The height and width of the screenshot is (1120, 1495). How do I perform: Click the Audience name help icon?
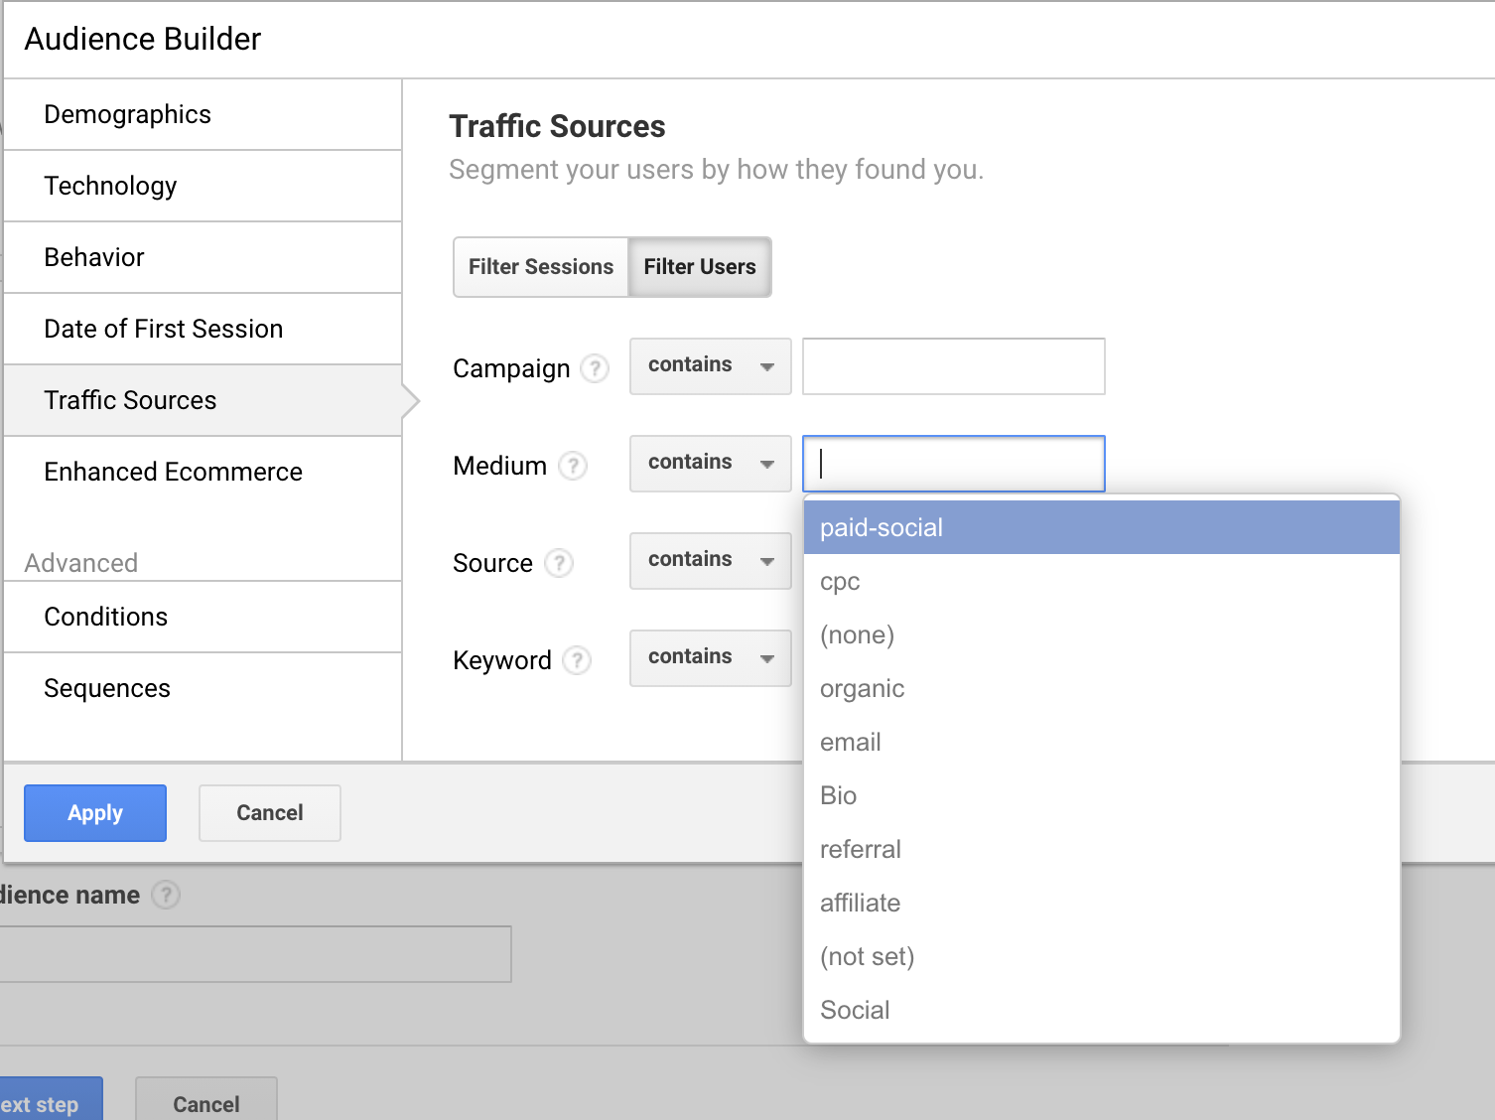point(166,895)
